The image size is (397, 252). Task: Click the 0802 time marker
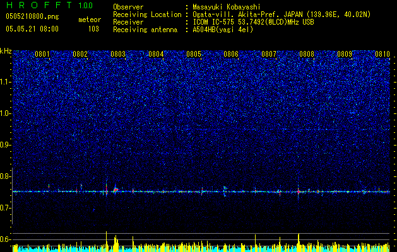point(80,54)
